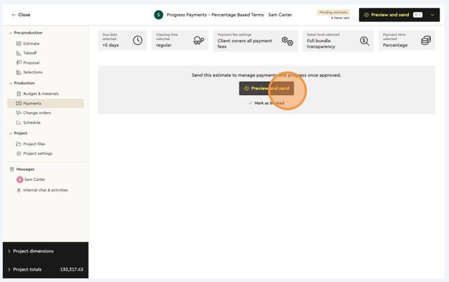Click the Internal chat & activities icon
The image size is (449, 282).
coord(19,190)
